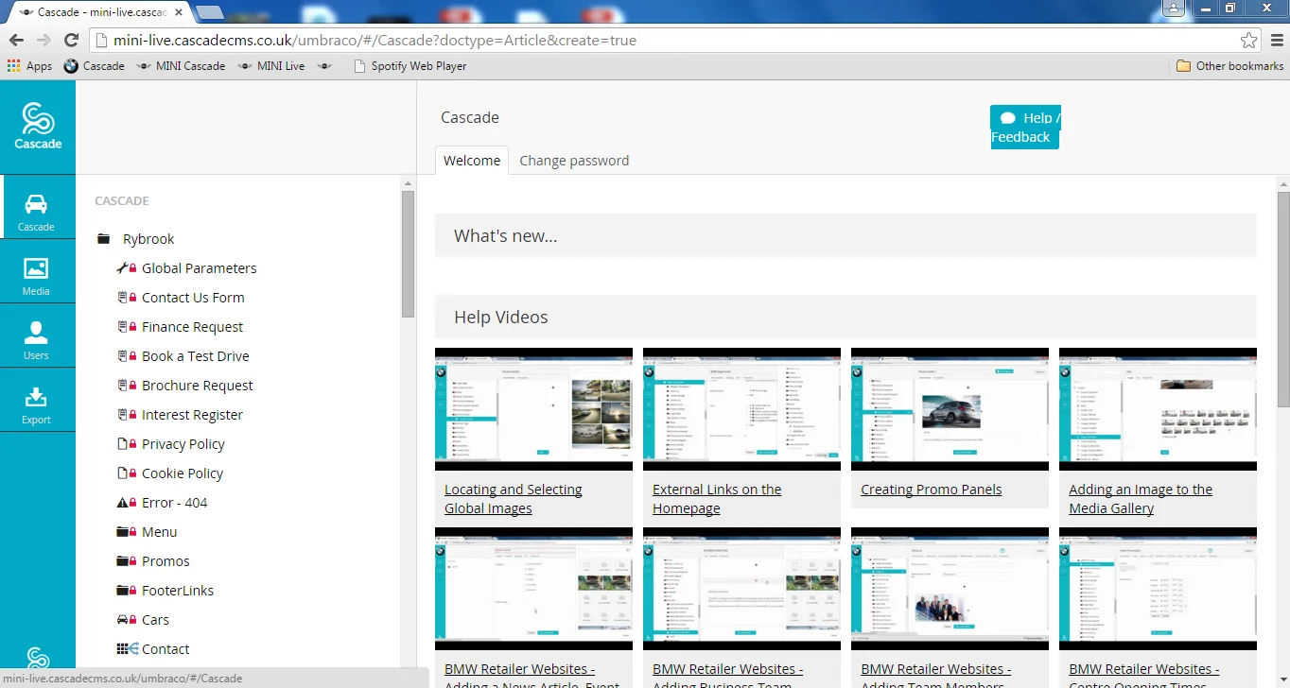Screen dimensions: 1290x688
Task: Click the wrench icon beside Global Parameters
Action: (122, 268)
